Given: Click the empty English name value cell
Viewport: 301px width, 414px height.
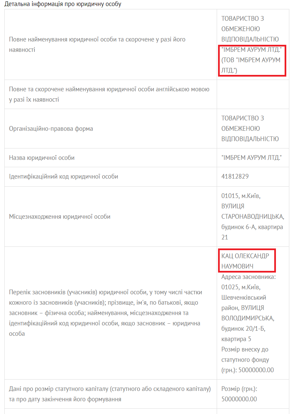Looking at the screenshot, I should (x=253, y=94).
